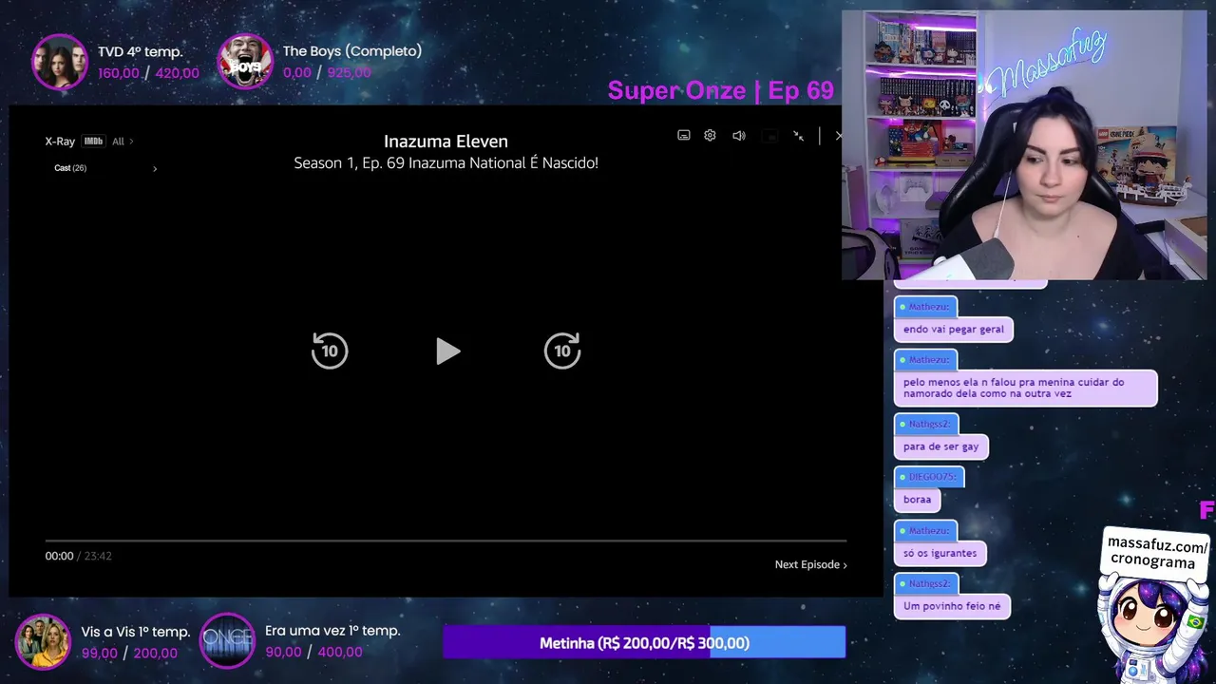Go to Next Episode
The width and height of the screenshot is (1216, 684).
[810, 564]
